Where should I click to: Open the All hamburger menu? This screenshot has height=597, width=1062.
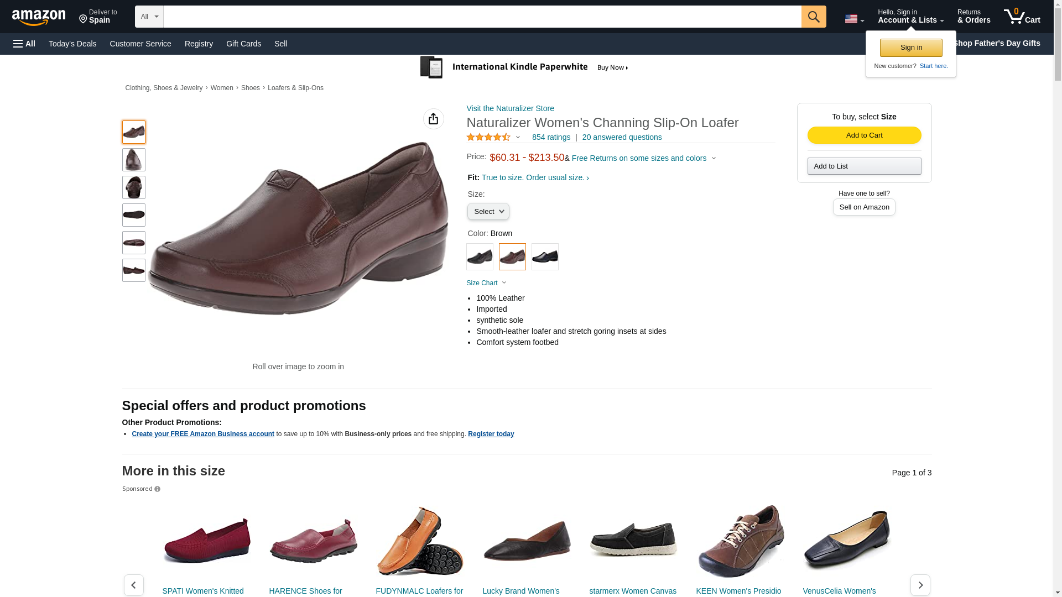point(24,44)
